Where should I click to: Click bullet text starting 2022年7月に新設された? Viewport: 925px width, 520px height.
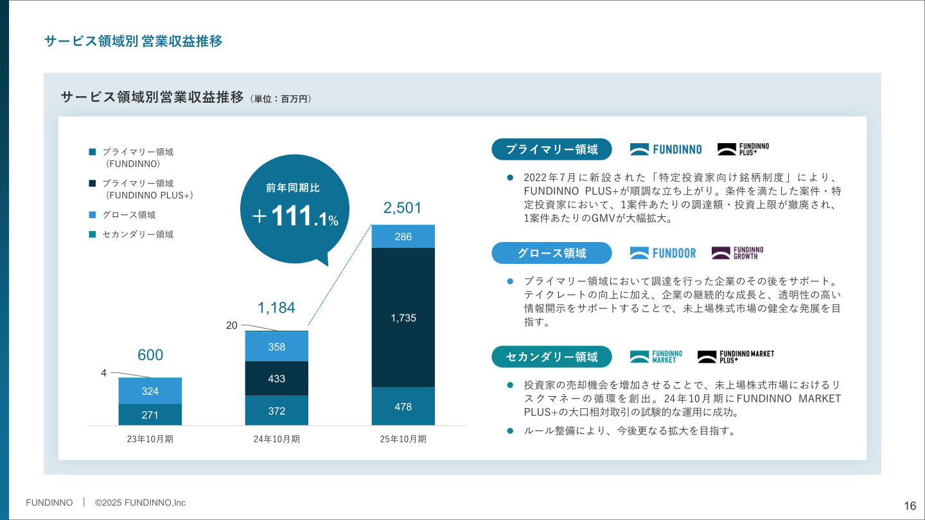682,198
